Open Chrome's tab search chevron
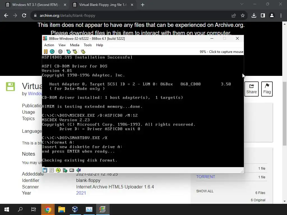 242,4
